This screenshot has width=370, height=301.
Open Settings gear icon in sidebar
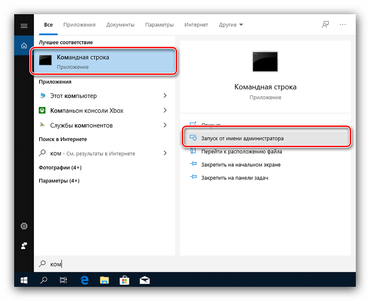24,226
